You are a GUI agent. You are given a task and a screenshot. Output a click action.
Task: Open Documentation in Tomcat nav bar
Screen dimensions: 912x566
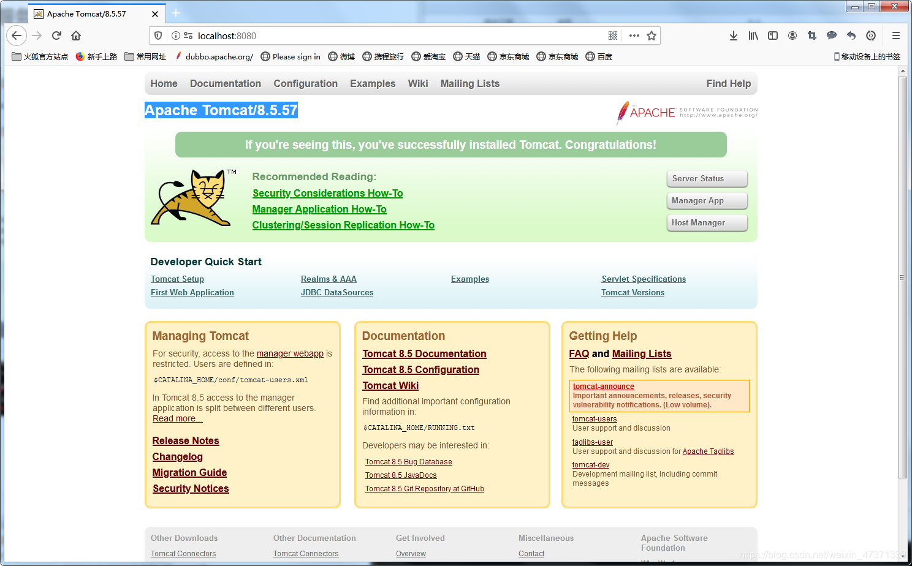click(226, 83)
